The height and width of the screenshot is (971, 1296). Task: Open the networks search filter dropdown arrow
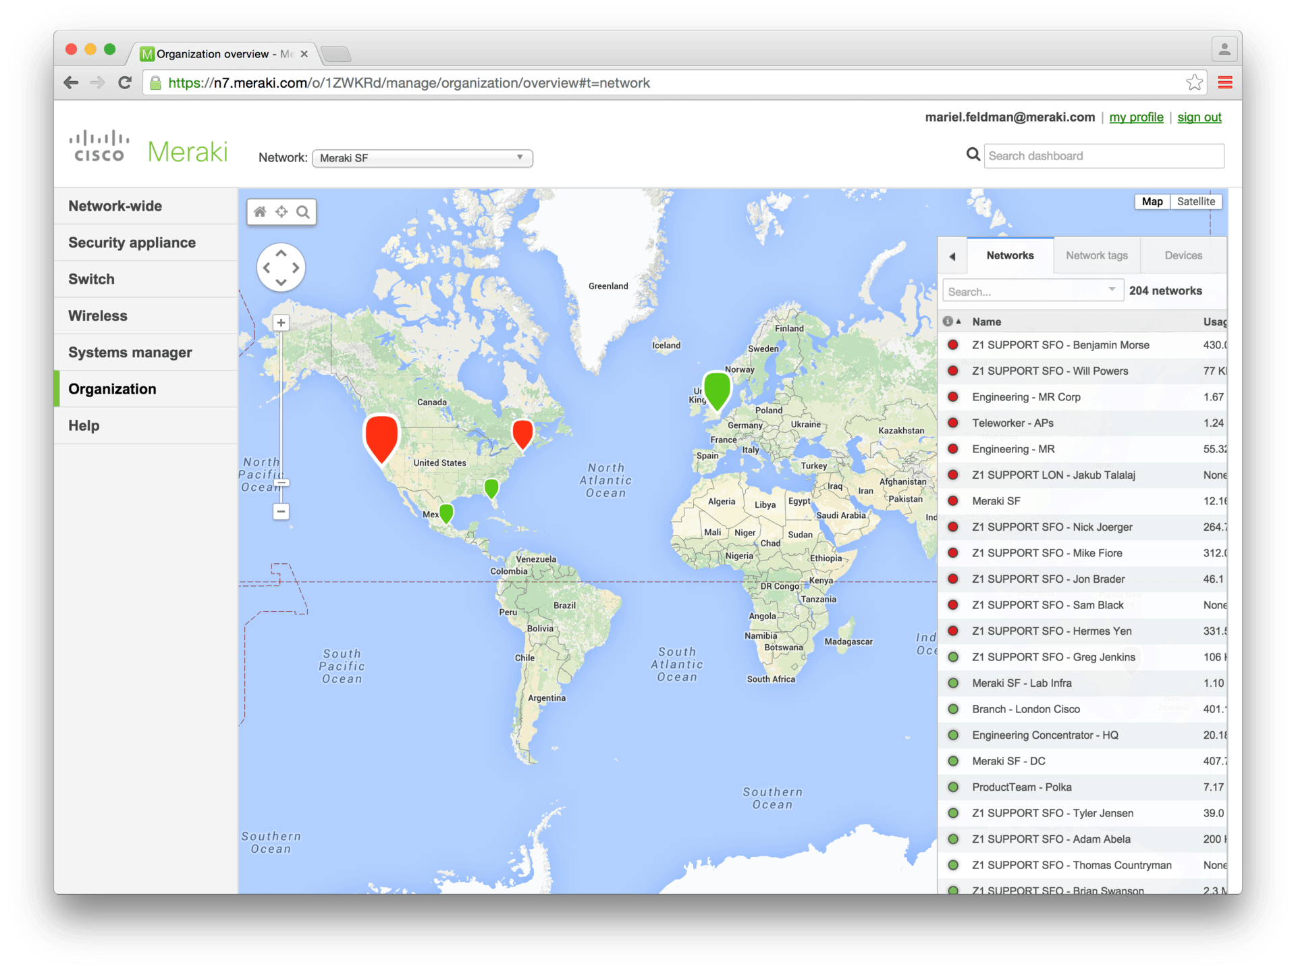tap(1112, 290)
